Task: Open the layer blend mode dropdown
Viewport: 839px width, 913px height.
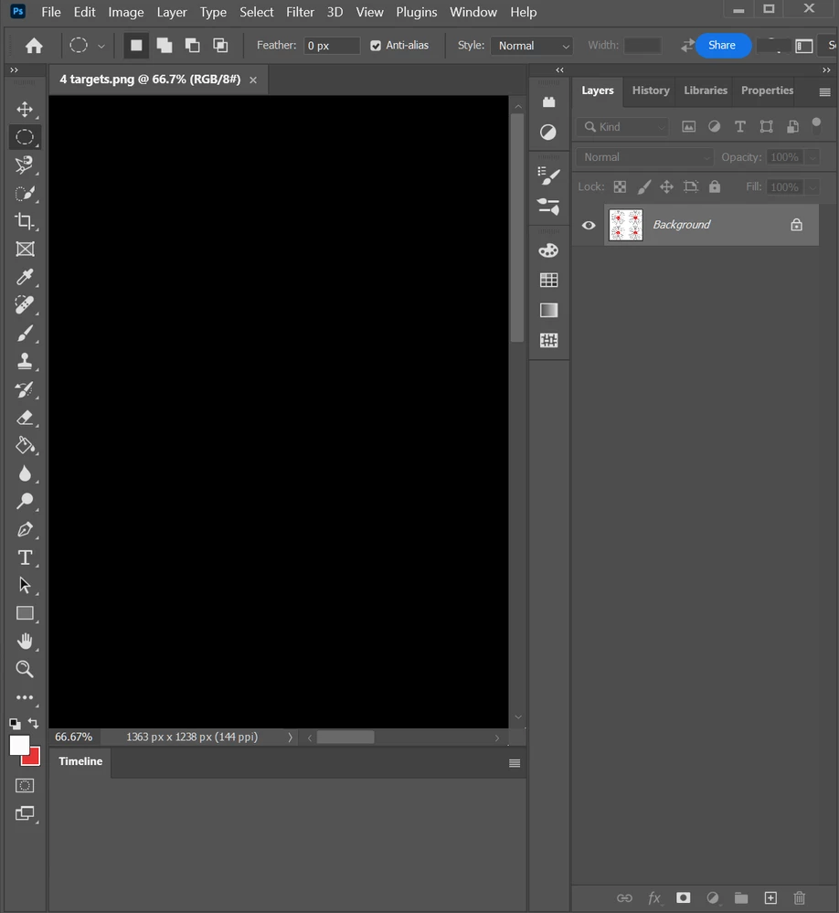Action: (x=644, y=157)
